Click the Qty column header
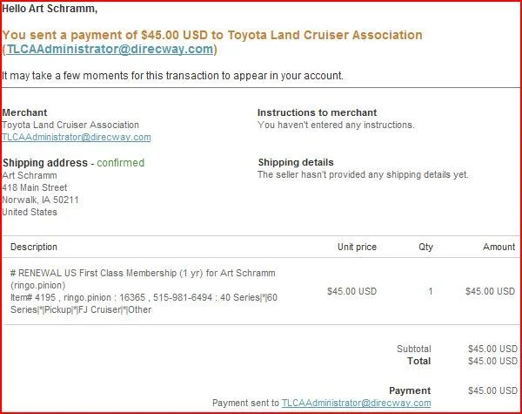The width and height of the screenshot is (522, 414). [x=425, y=247]
